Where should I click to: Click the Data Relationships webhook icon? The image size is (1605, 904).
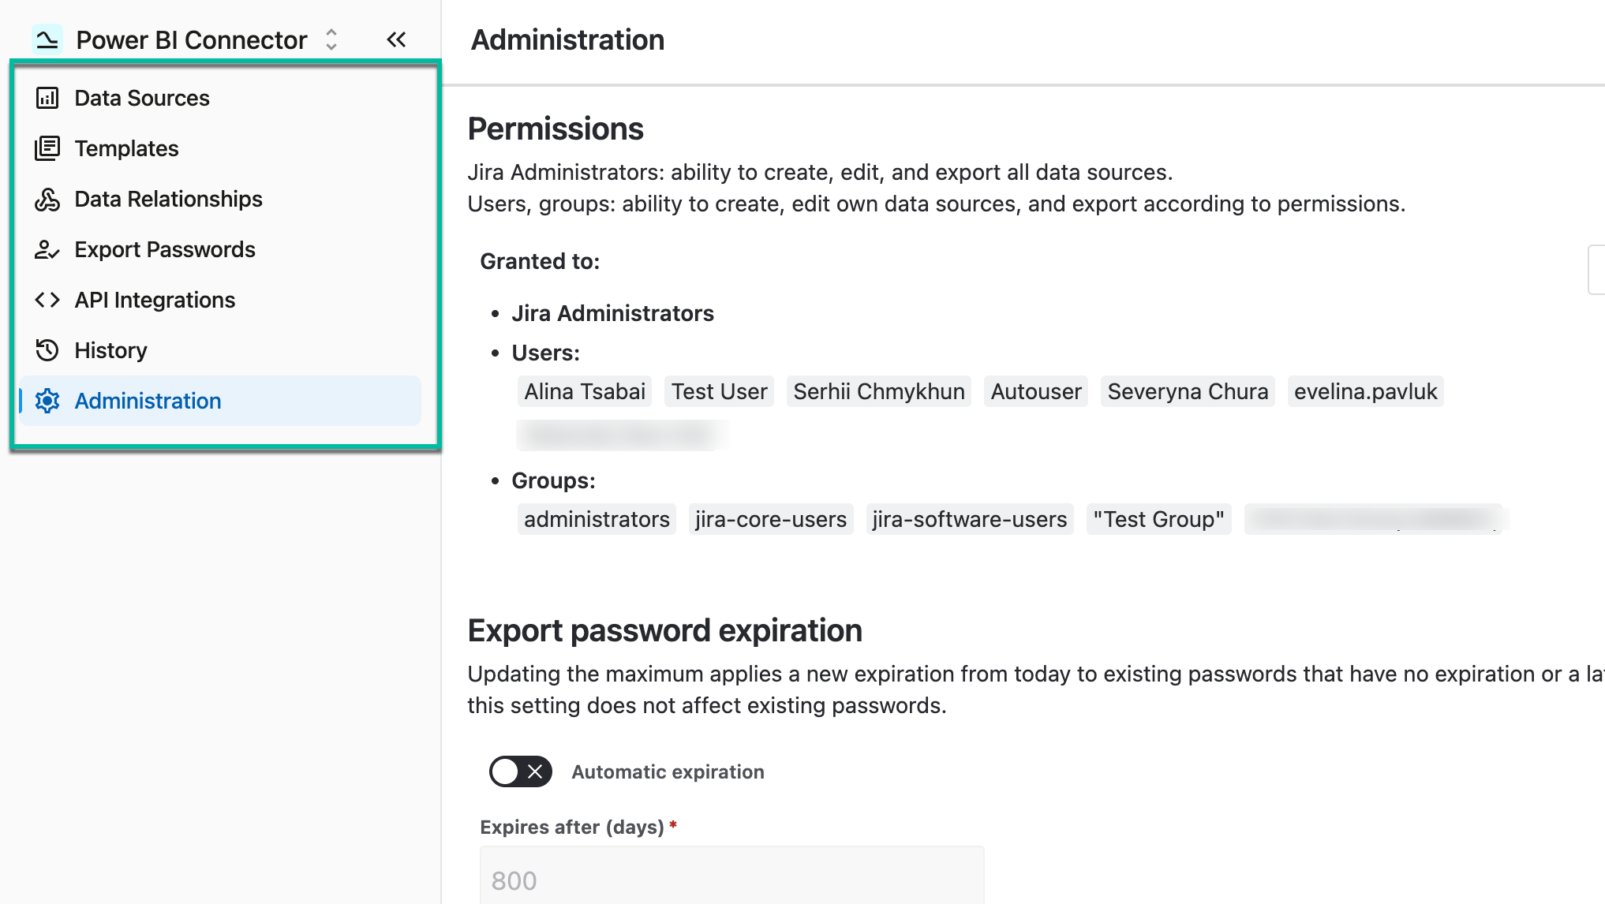pyautogui.click(x=47, y=199)
